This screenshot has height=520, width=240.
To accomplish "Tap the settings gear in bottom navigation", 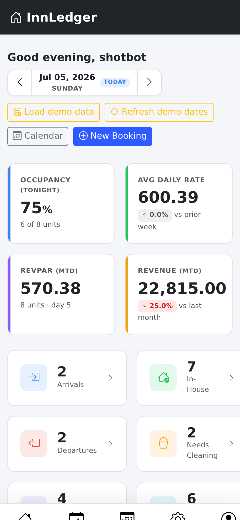I will coord(178,516).
